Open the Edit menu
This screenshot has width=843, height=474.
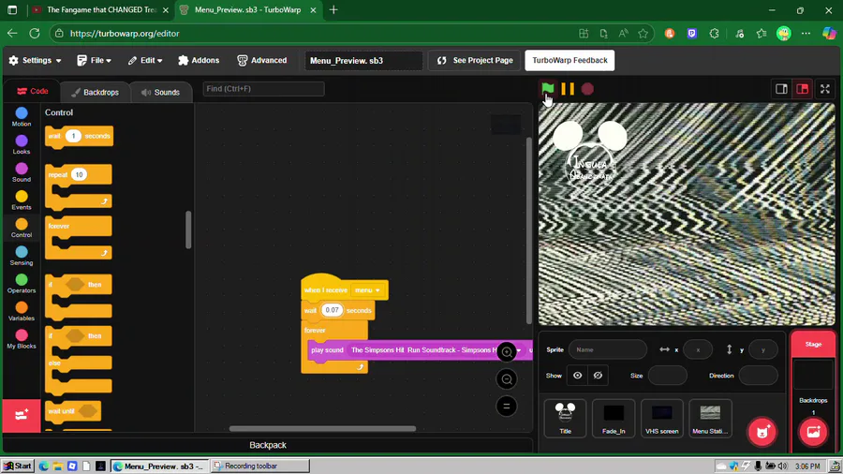(x=145, y=60)
